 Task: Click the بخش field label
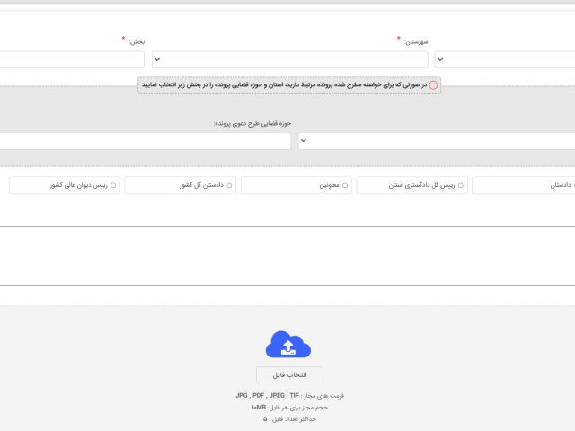tap(137, 41)
